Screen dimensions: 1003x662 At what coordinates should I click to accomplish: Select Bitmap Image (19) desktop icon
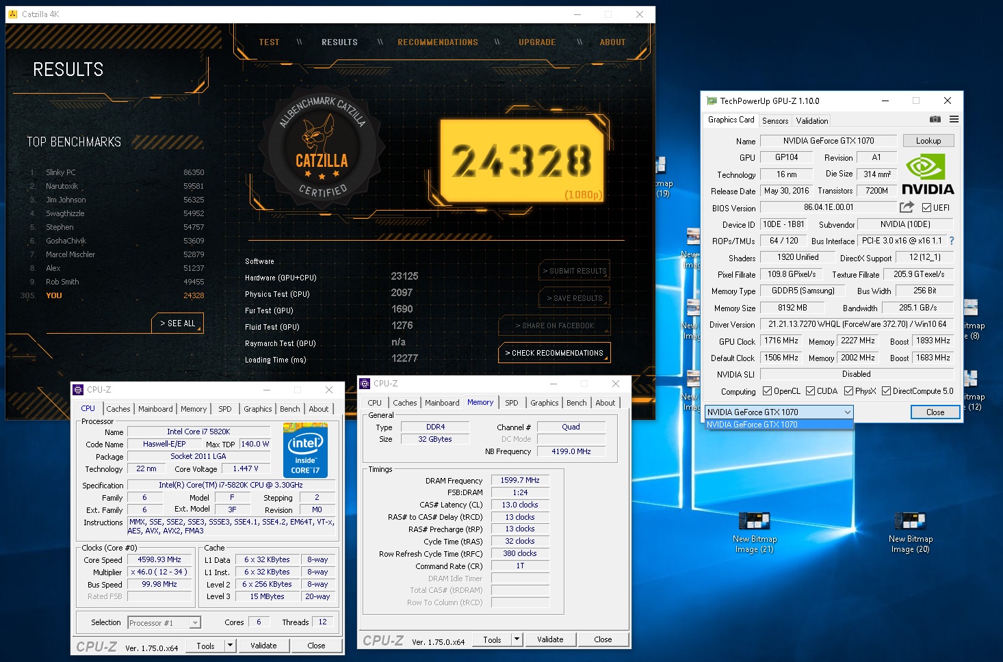[662, 177]
